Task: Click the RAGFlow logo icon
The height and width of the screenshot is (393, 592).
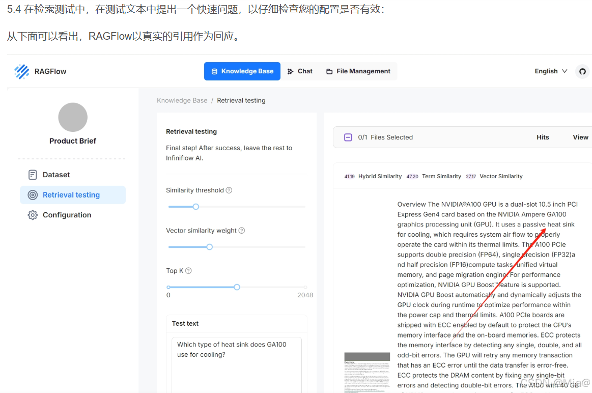Action: click(x=21, y=71)
